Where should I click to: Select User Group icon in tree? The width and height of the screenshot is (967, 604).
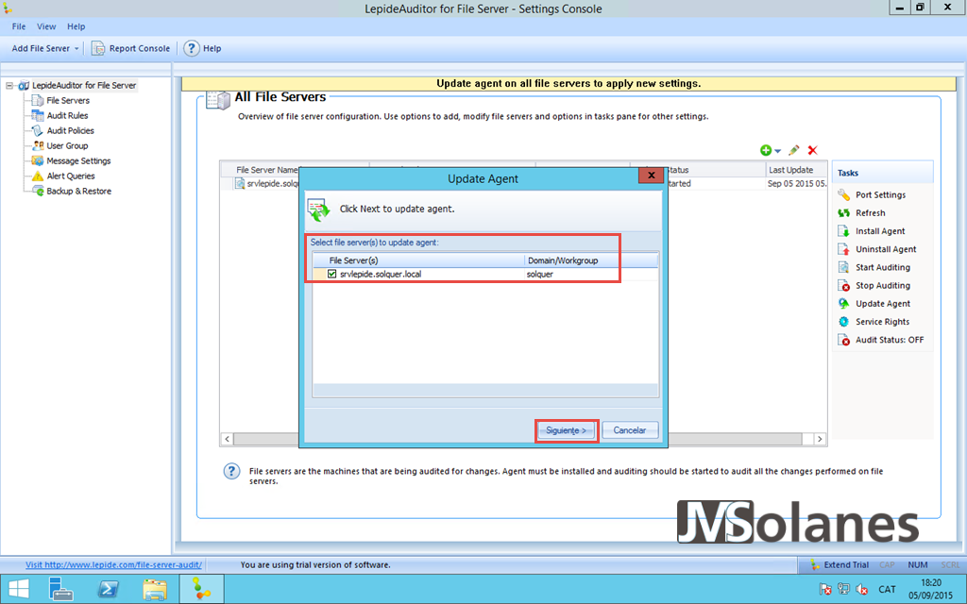click(38, 145)
